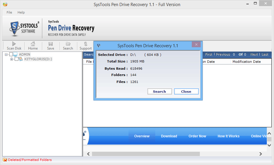Click the banner's vertical scroll up arrow

click(x=269, y=134)
